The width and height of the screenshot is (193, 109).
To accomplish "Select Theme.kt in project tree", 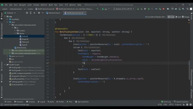I will (25, 42).
